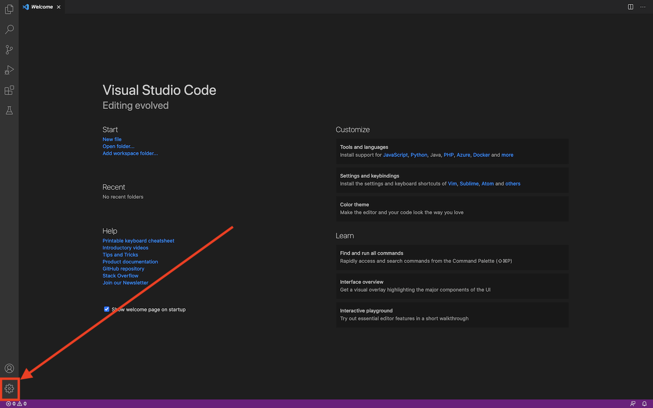Open the Run and Debug view
The image size is (653, 408).
point(9,70)
